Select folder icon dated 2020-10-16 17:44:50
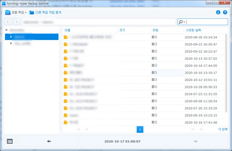Image resolution: width=232 pixels, height=151 pixels. point(66,66)
